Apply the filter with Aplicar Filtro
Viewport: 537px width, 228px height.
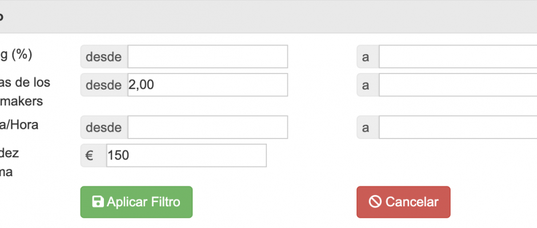pyautogui.click(x=137, y=202)
